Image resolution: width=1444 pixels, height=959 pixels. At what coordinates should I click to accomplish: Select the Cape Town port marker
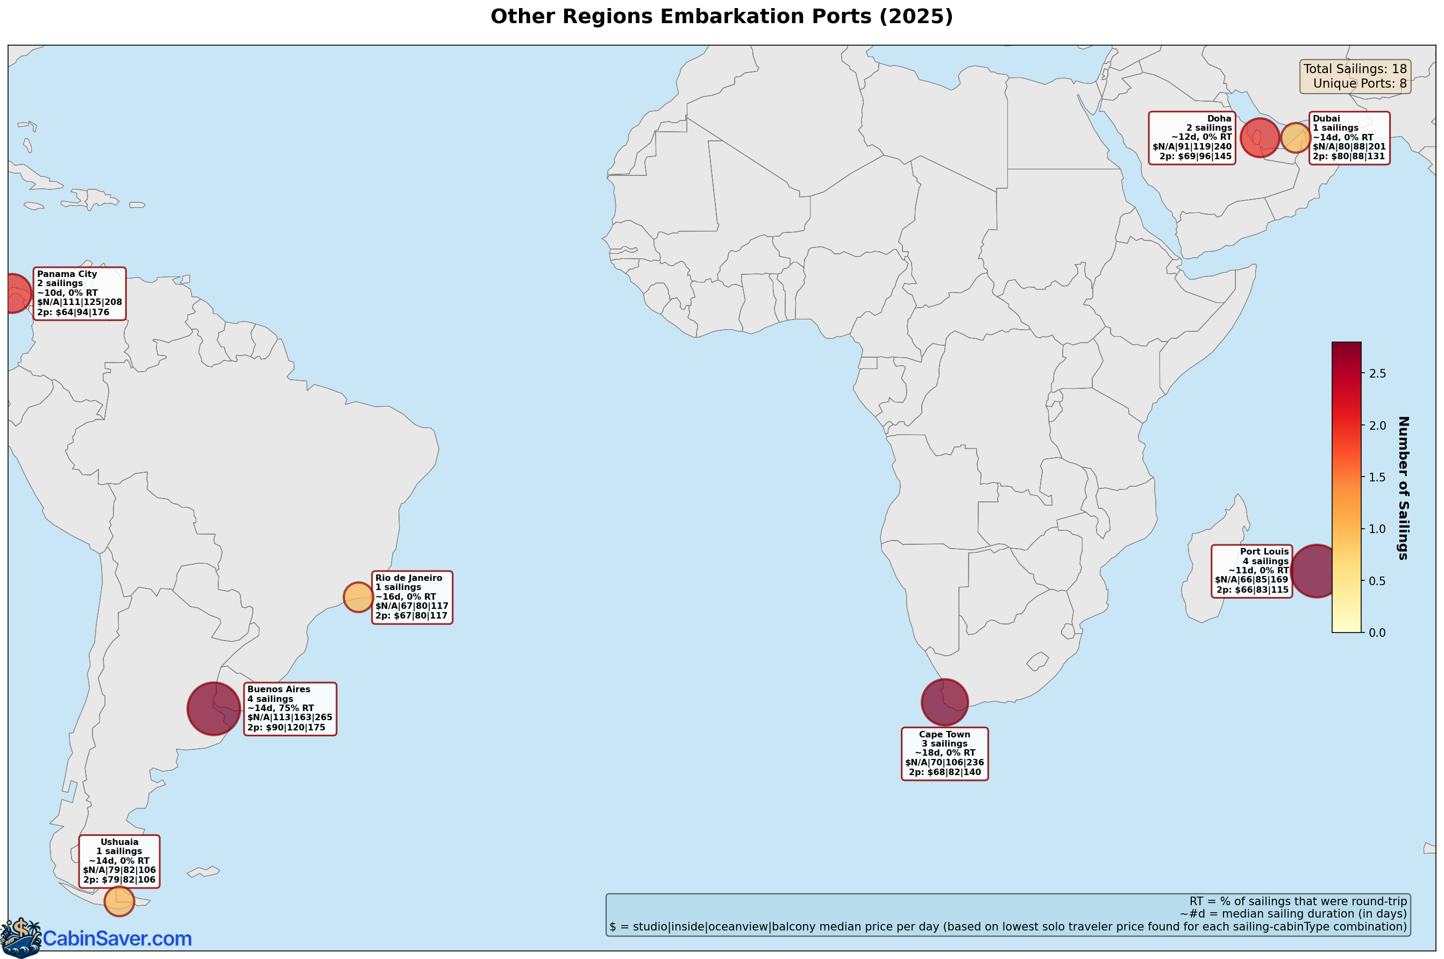[x=944, y=702]
